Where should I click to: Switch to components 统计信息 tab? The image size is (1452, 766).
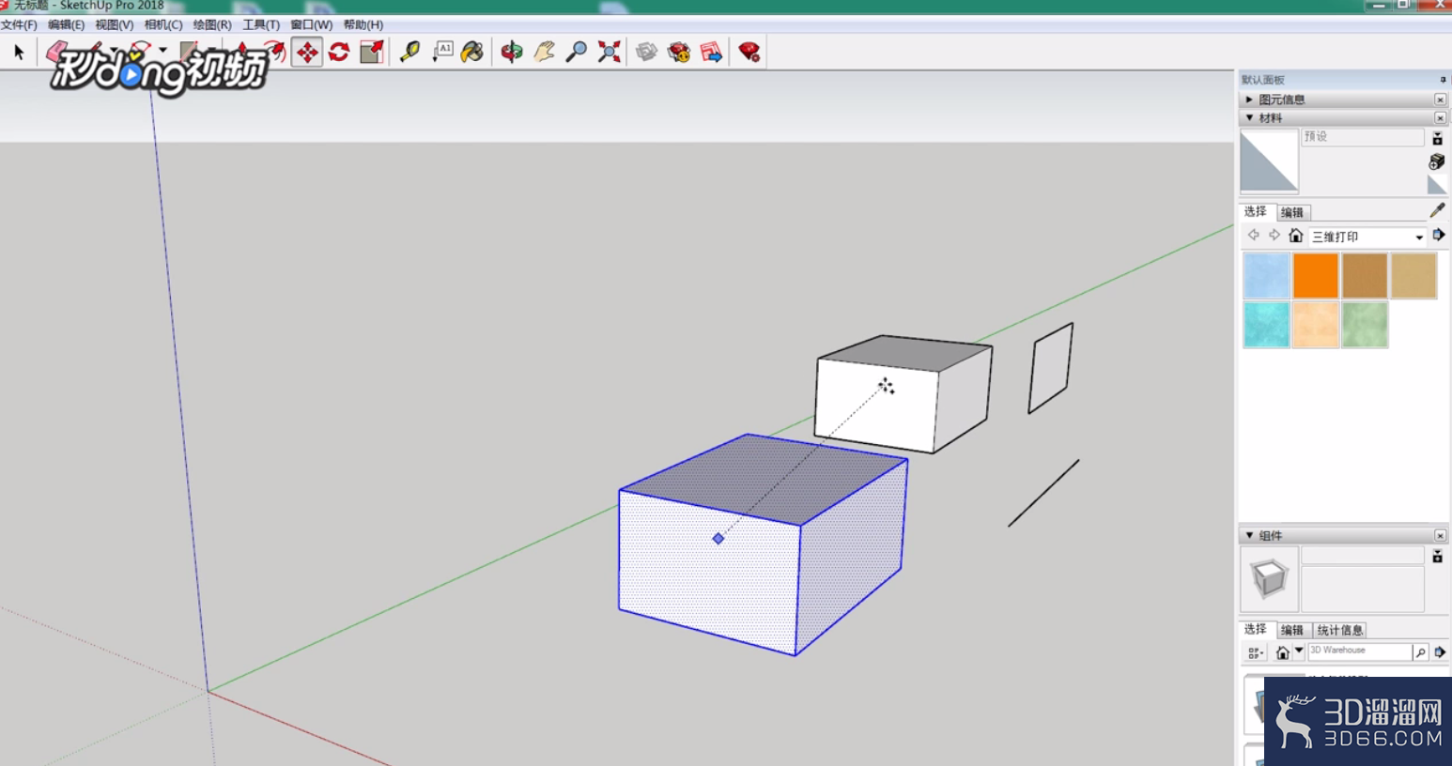click(x=1339, y=630)
